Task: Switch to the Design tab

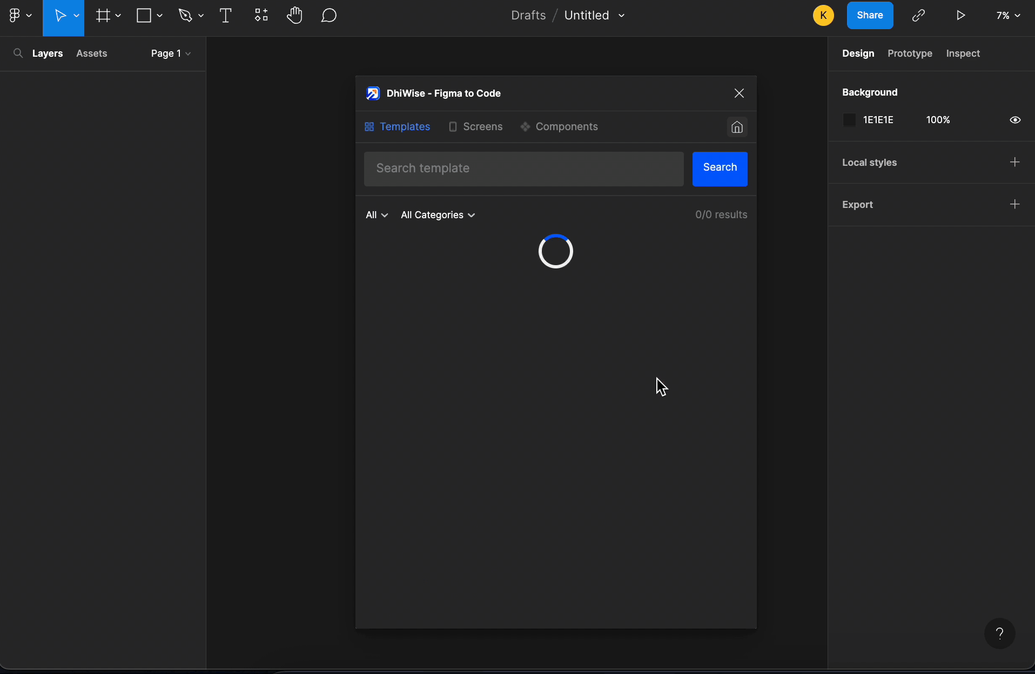Action: pos(858,53)
